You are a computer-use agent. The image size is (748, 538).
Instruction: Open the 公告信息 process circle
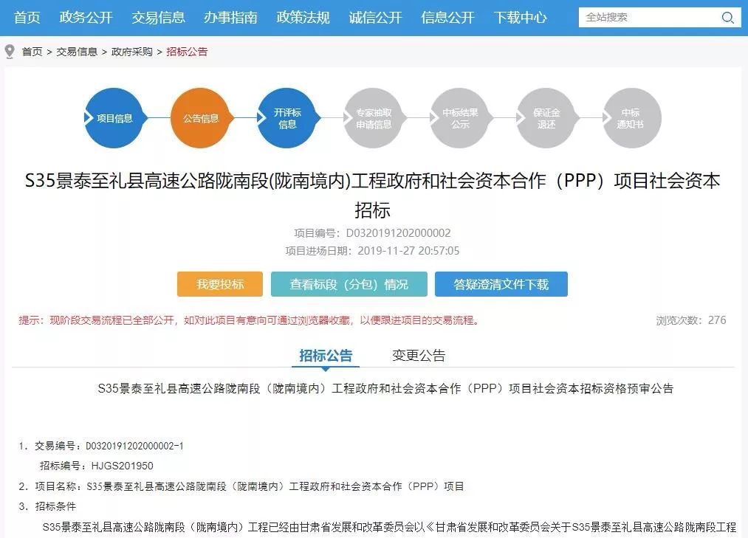pos(201,117)
